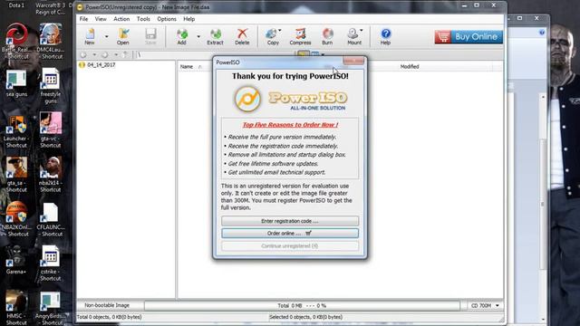Viewport: 580px width, 326px height.
Task: Open the HMSC shortcut desktop icon
Action: tap(16, 308)
